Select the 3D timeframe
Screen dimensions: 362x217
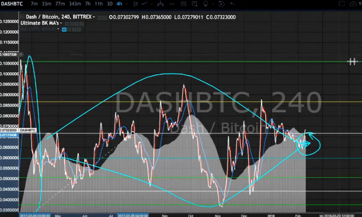click(110, 4)
